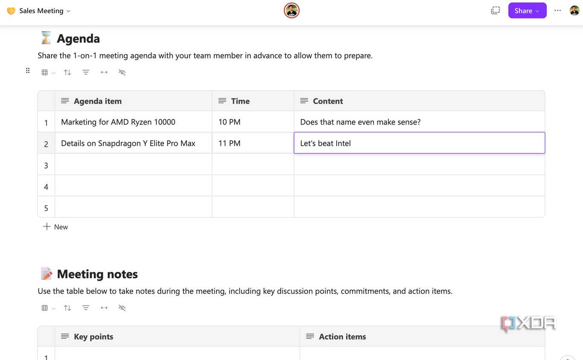Open the profile account avatar

[574, 11]
